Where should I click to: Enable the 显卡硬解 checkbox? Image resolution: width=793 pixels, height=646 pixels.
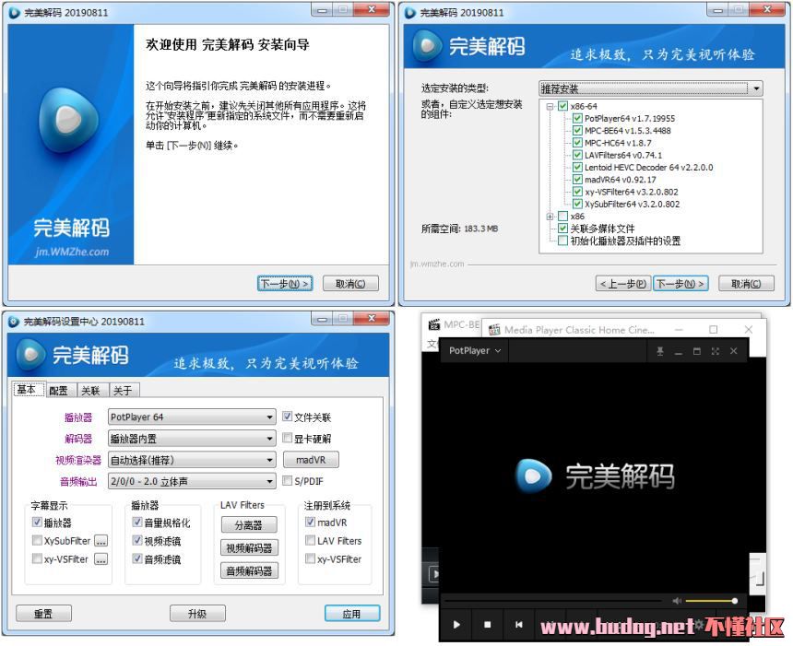pos(287,439)
